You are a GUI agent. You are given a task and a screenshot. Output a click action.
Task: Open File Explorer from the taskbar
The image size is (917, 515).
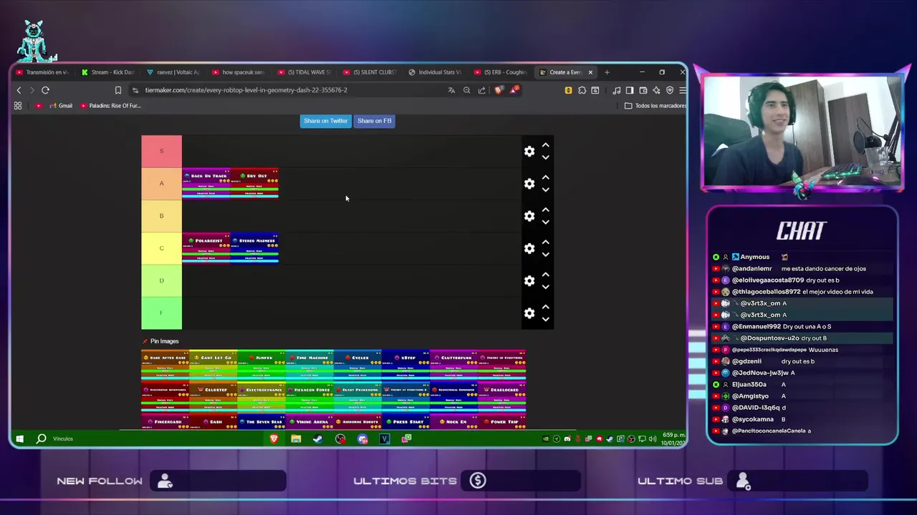[x=296, y=438]
